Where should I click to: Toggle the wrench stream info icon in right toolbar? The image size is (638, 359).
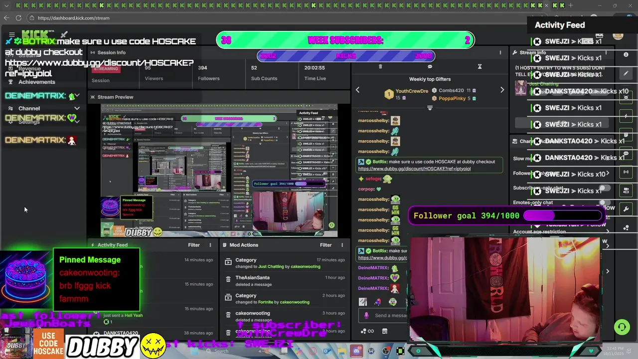tap(626, 209)
